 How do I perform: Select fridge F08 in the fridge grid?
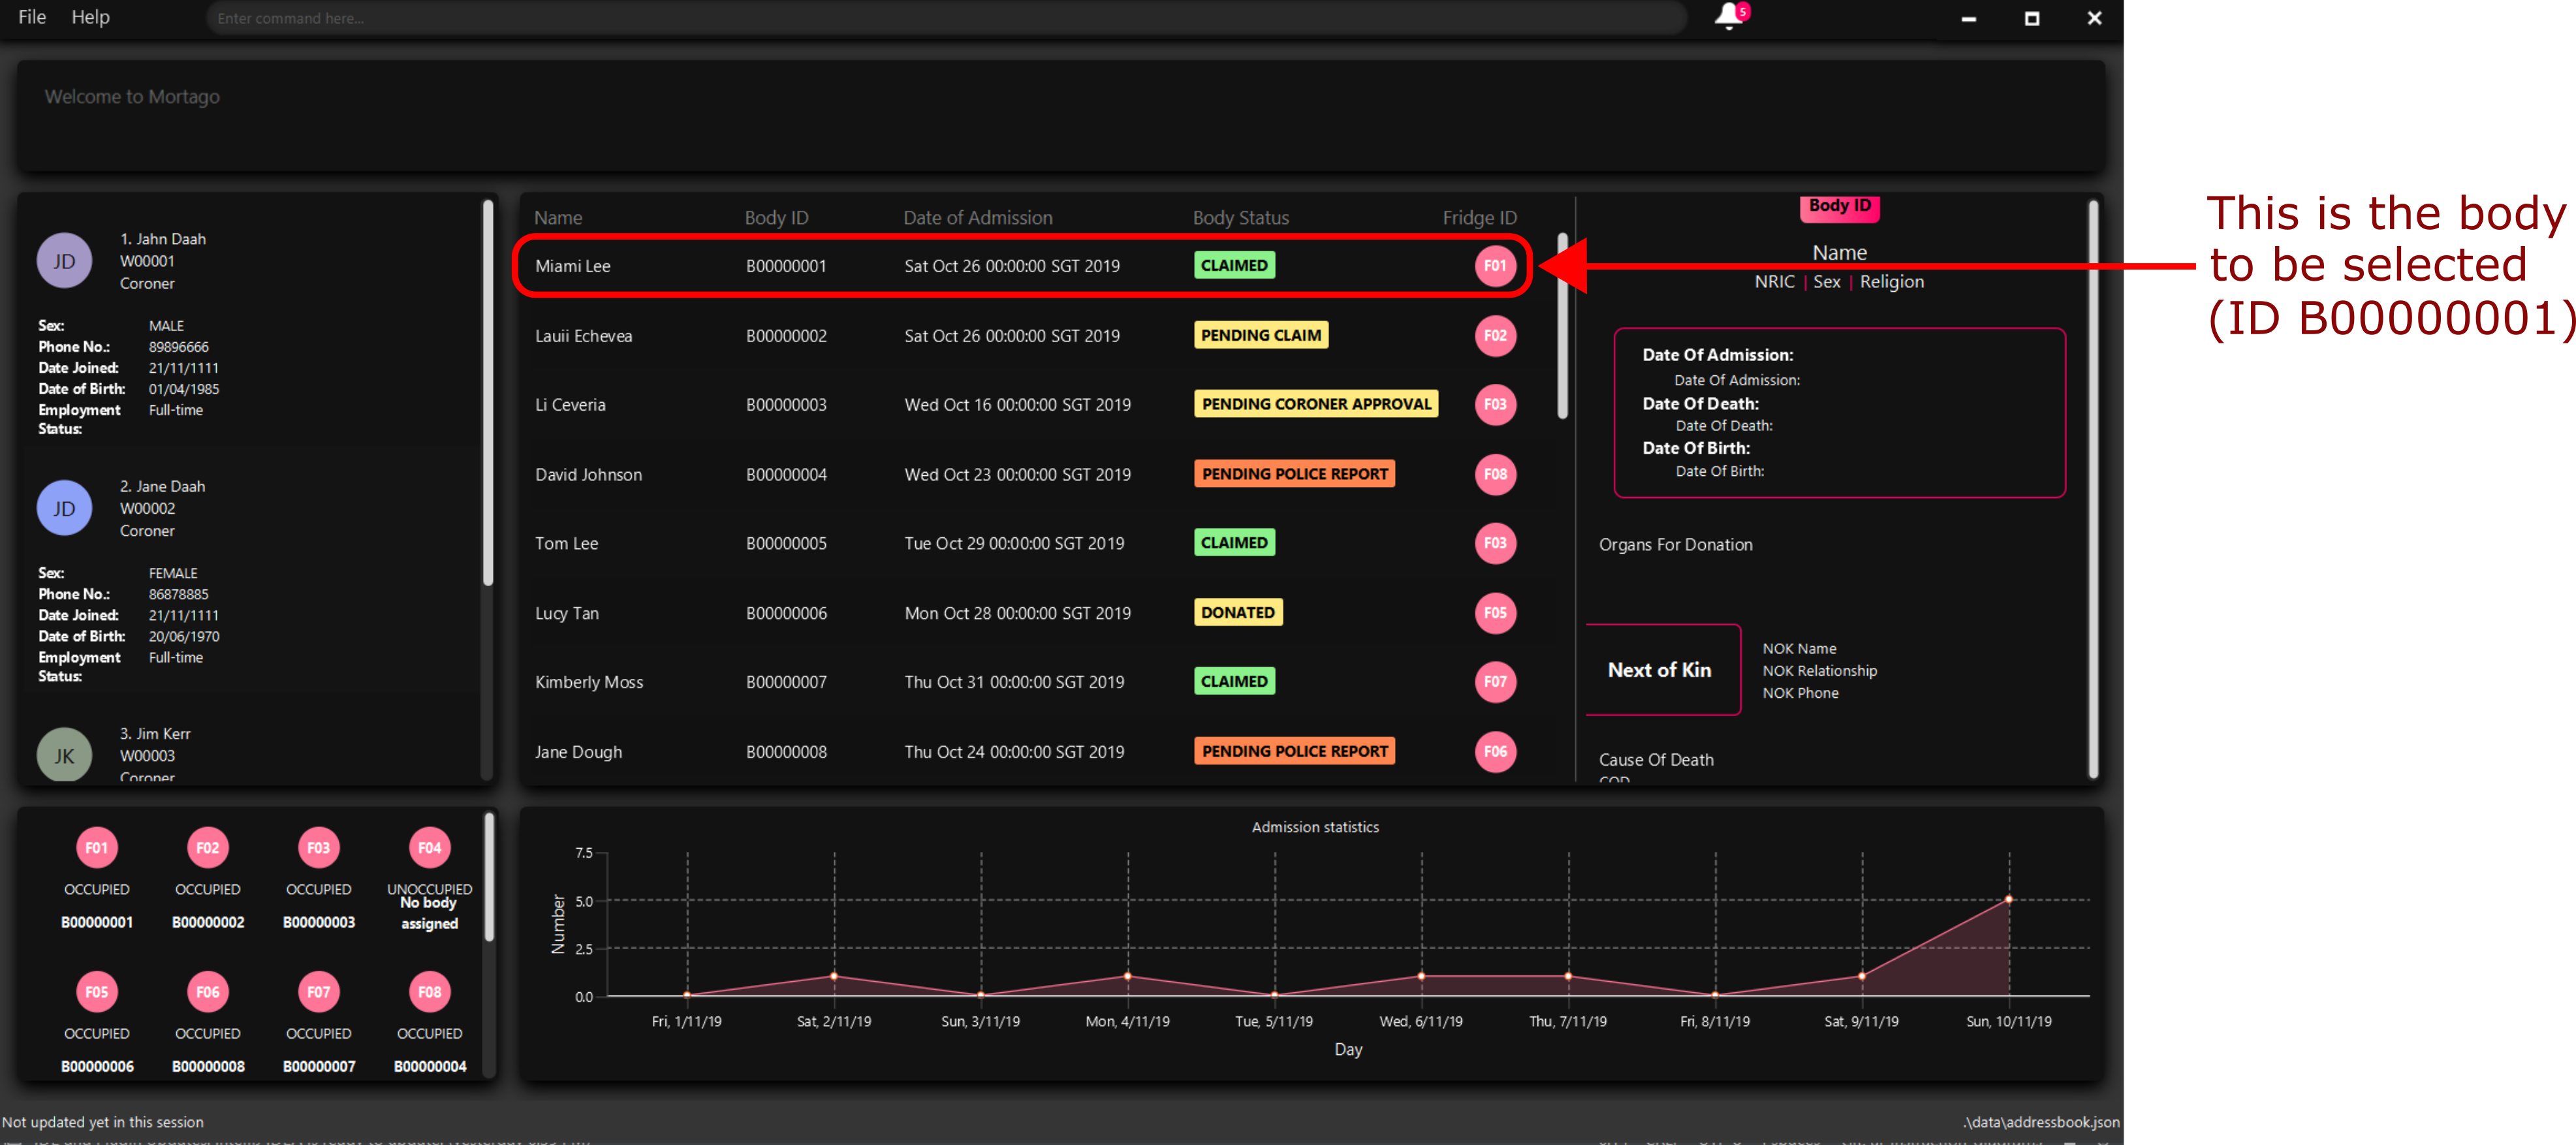click(430, 992)
